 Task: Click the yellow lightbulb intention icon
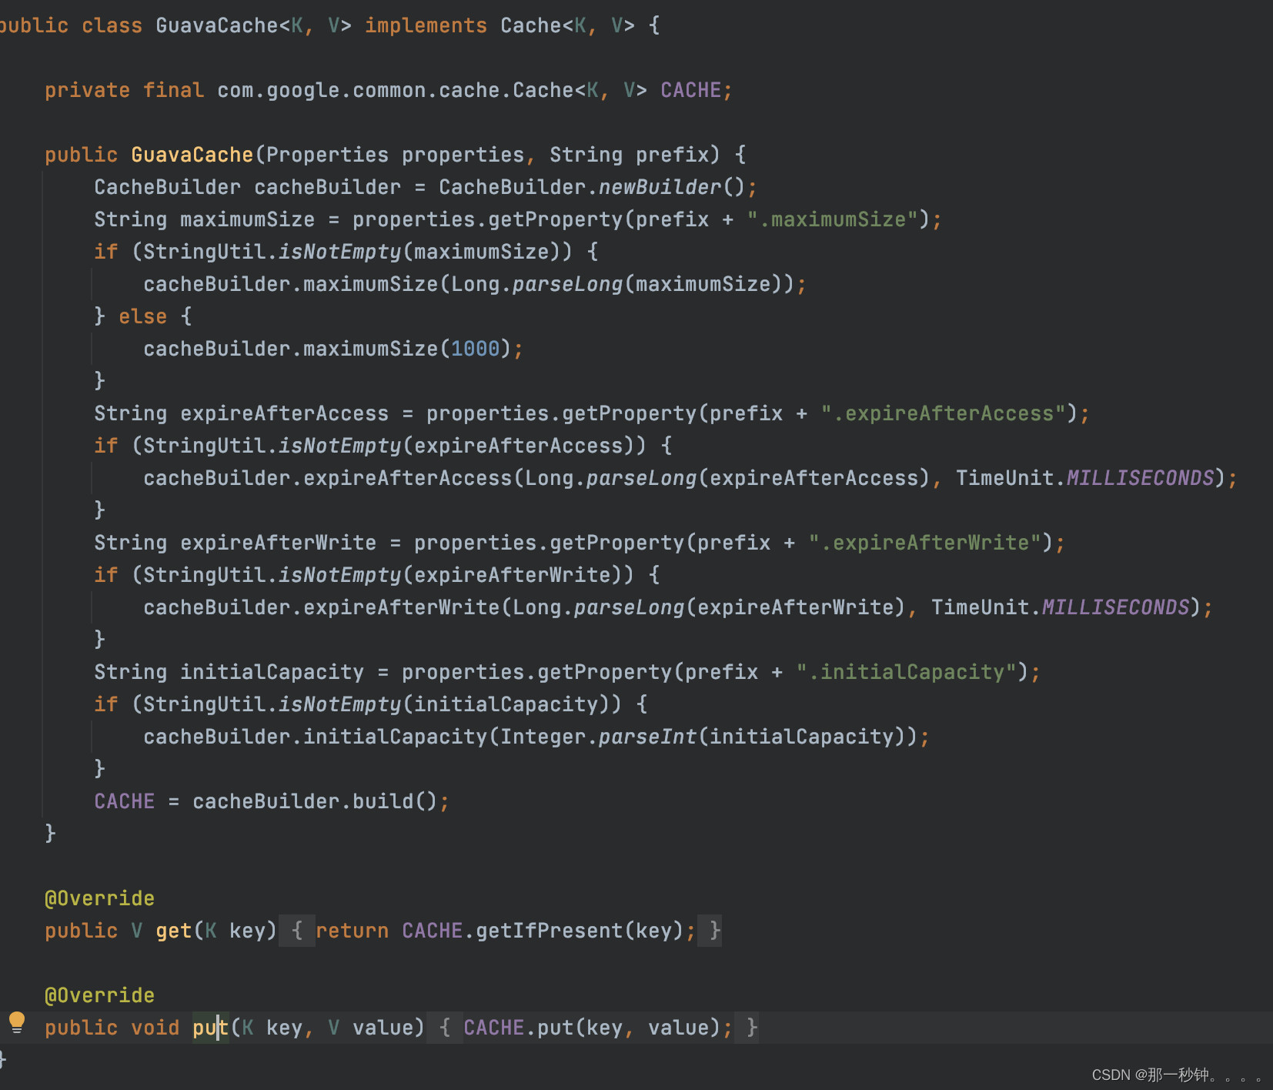pyautogui.click(x=16, y=1023)
